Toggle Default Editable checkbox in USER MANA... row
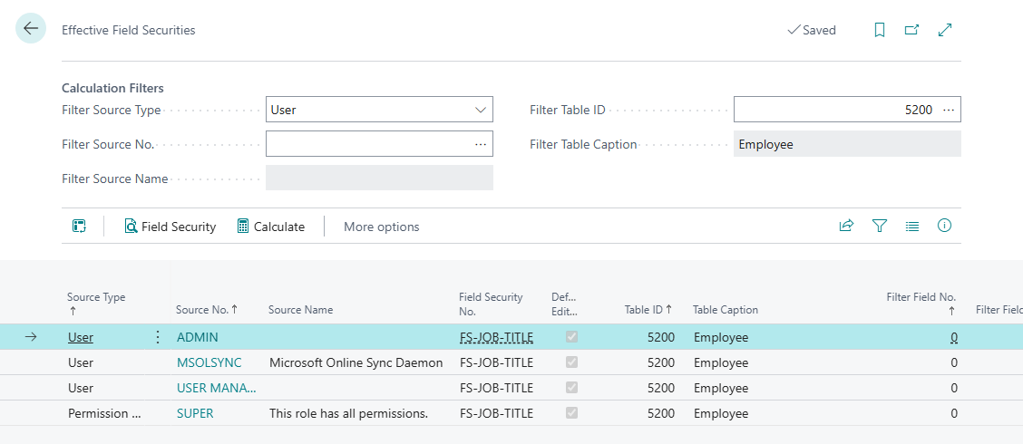This screenshot has height=444, width=1023. tap(571, 388)
